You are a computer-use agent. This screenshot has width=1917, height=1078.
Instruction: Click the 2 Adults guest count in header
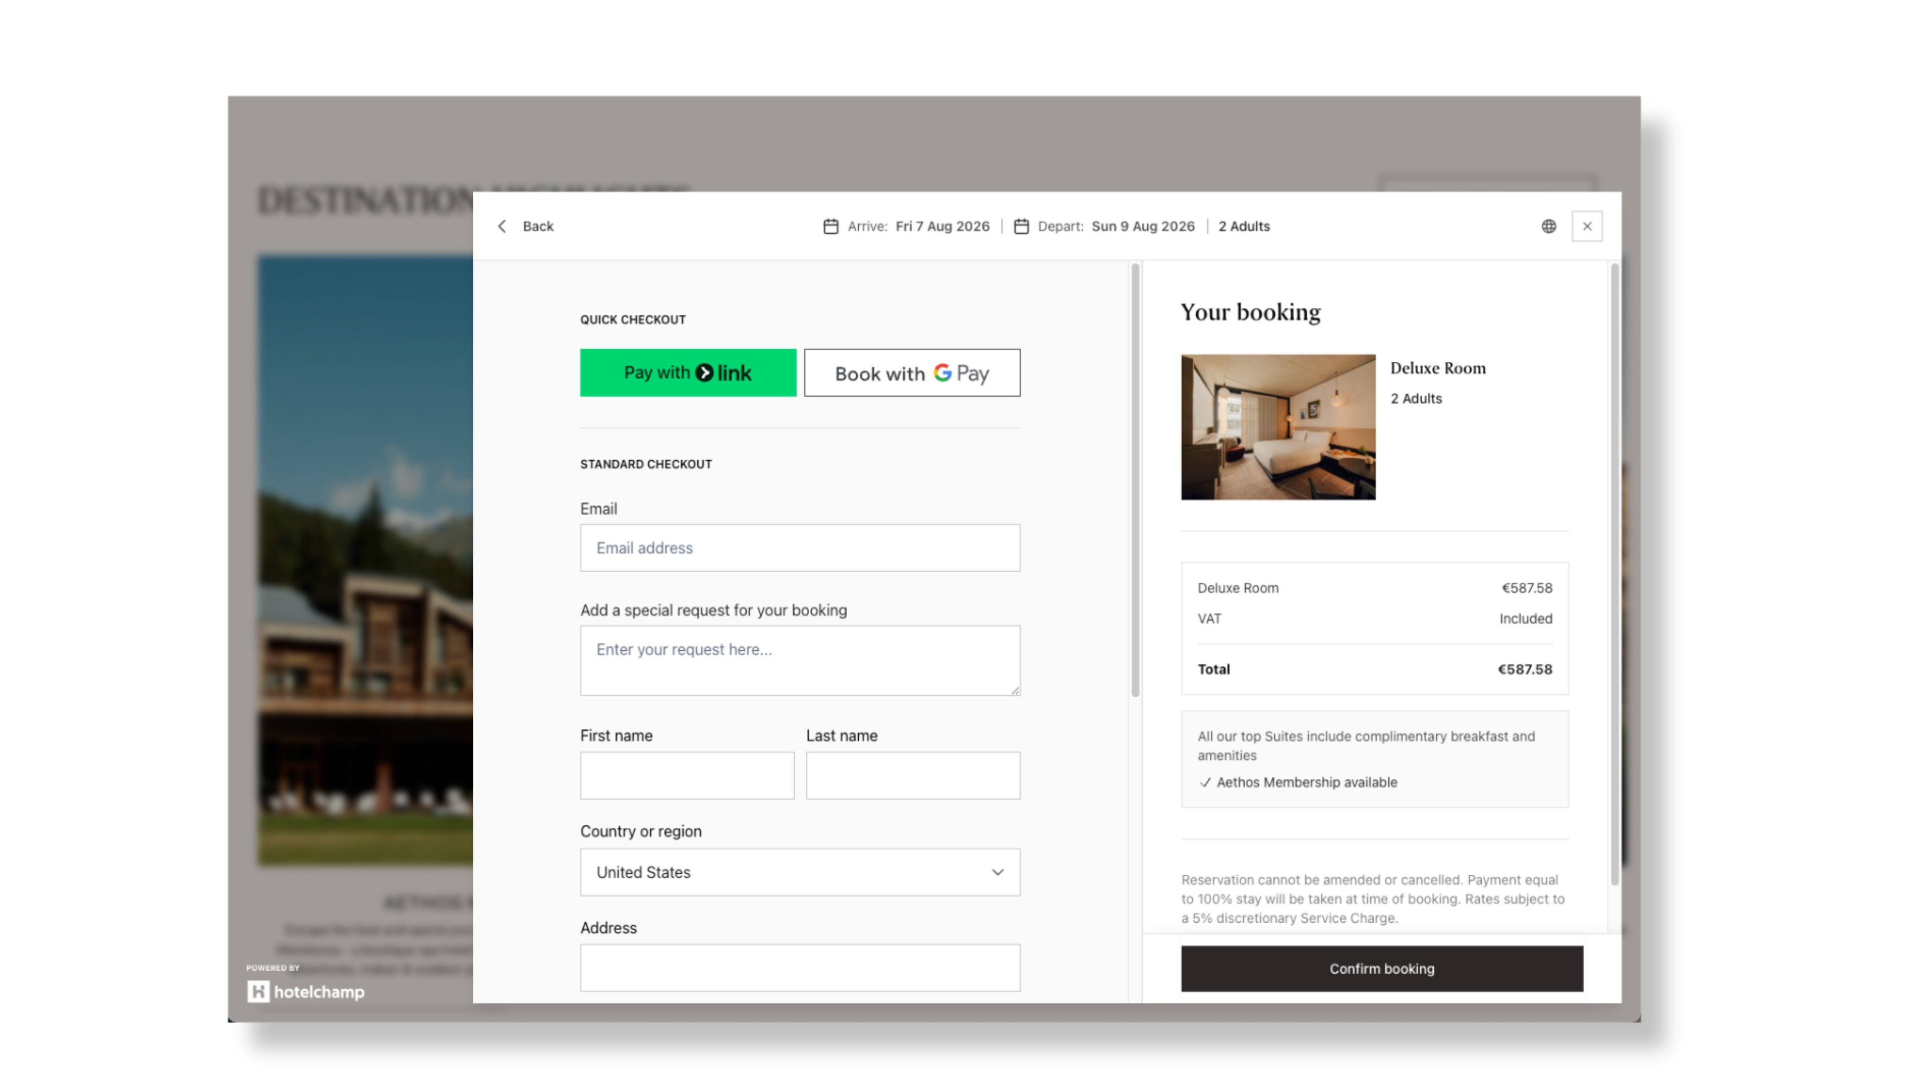tap(1244, 226)
